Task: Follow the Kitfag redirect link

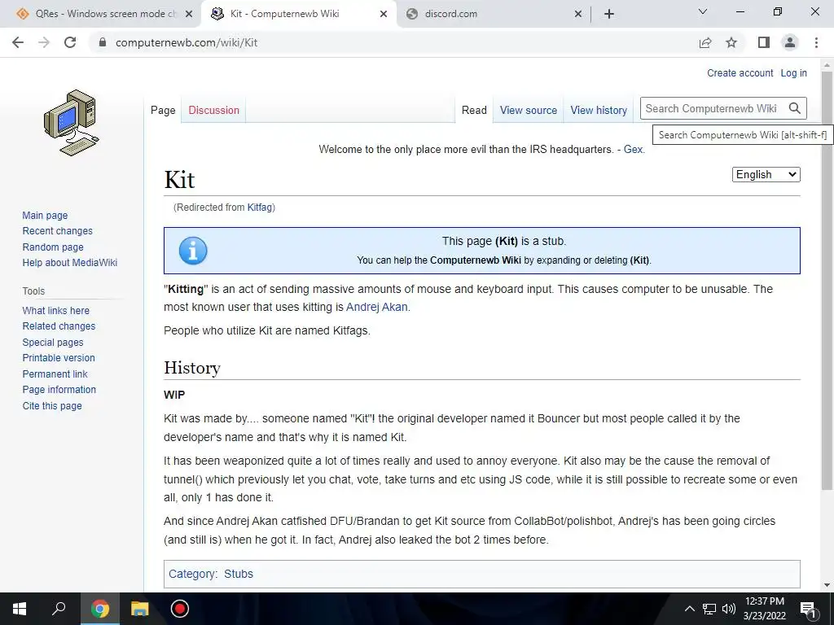Action: 260,208
